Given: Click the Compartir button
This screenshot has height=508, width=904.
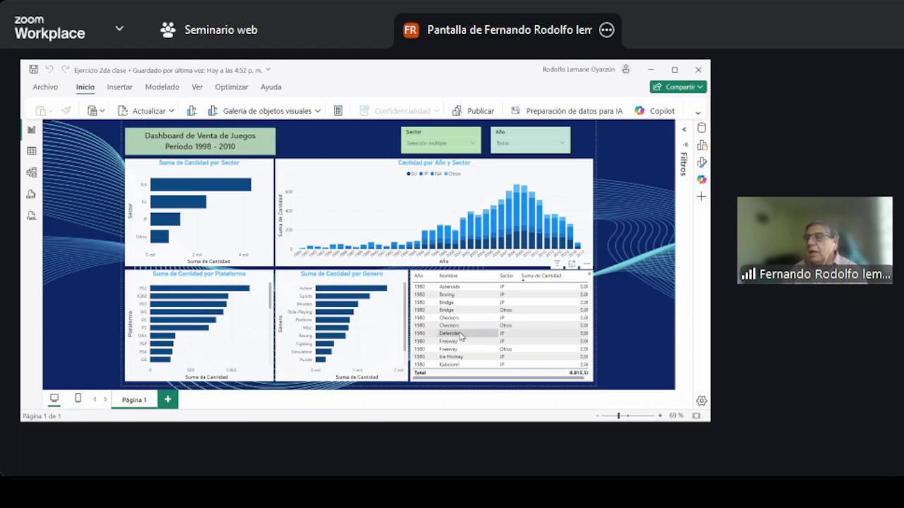Looking at the screenshot, I should point(678,87).
